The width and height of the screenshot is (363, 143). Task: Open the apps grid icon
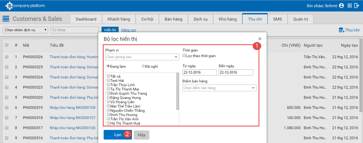pos(349,6)
